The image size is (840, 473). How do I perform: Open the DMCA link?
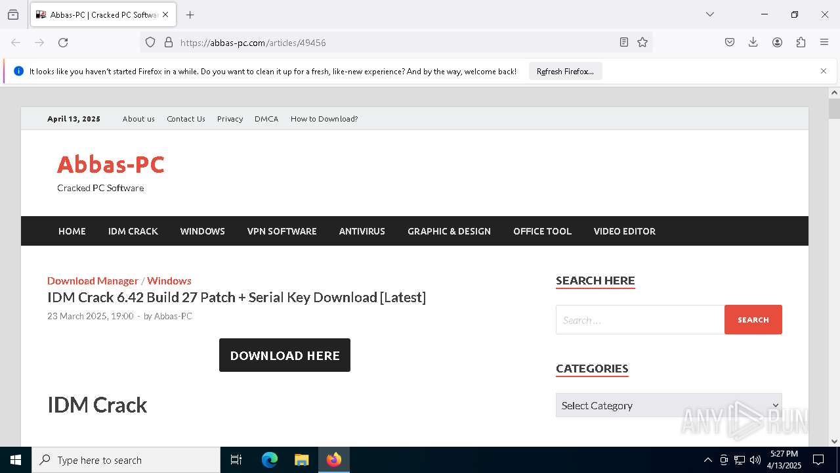tap(266, 119)
